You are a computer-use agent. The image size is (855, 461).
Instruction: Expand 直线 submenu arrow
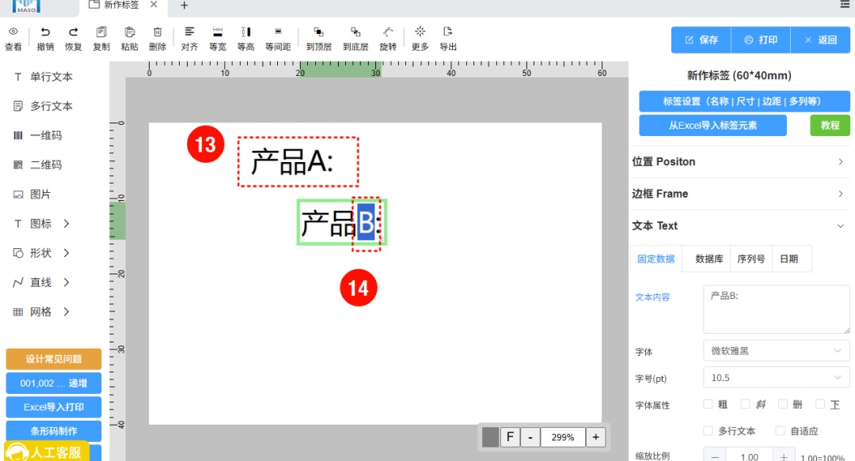click(x=66, y=283)
